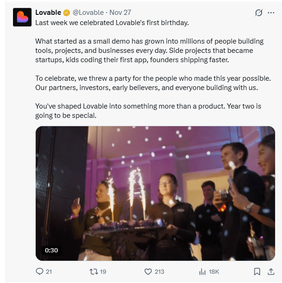Click the repost count 19
The width and height of the screenshot is (282, 283).
tap(103, 272)
